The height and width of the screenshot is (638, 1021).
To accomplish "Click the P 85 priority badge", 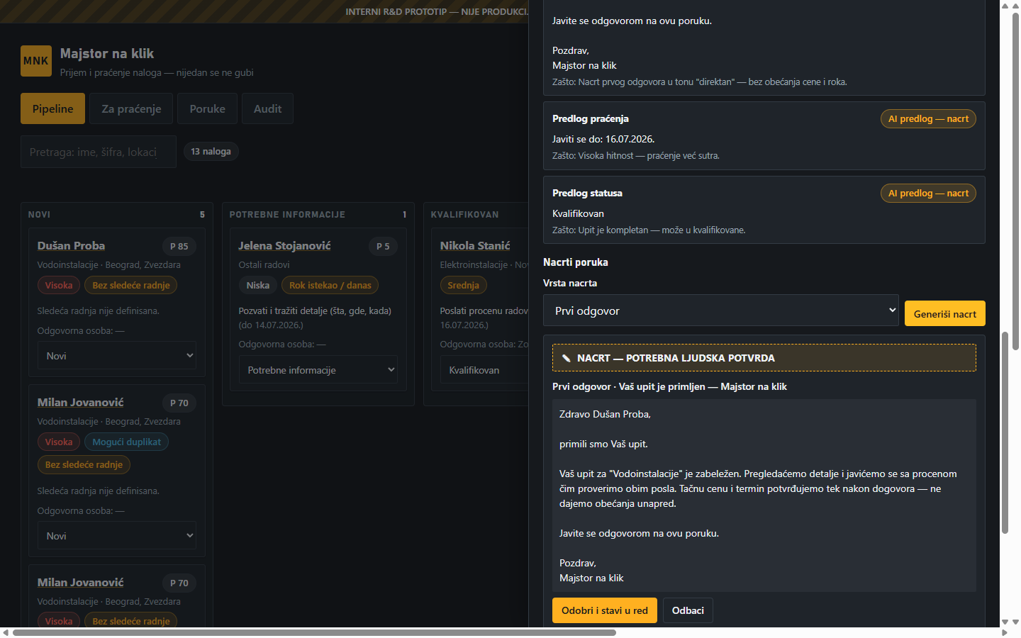I will (179, 247).
